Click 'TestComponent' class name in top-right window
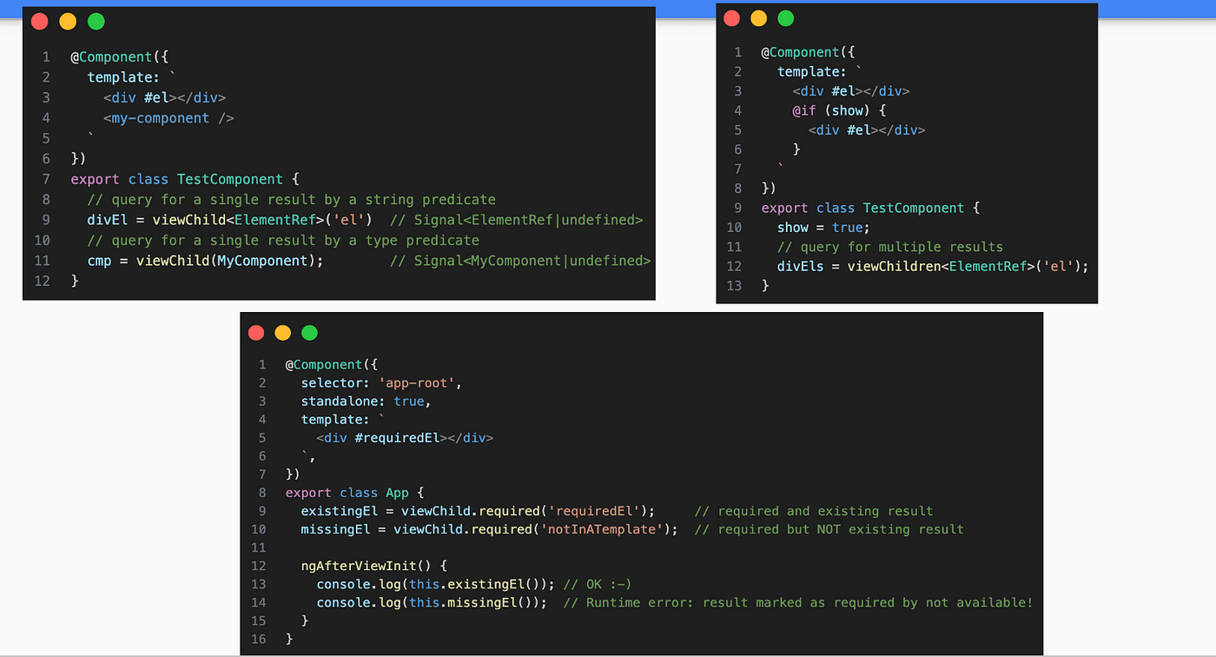Image resolution: width=1216 pixels, height=657 pixels. coord(915,208)
